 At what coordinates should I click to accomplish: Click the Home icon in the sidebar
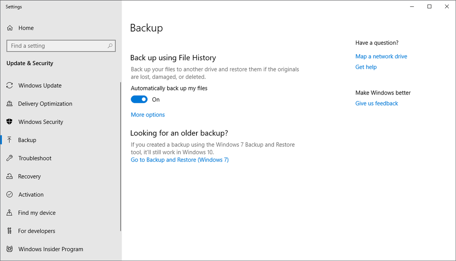[9, 28]
